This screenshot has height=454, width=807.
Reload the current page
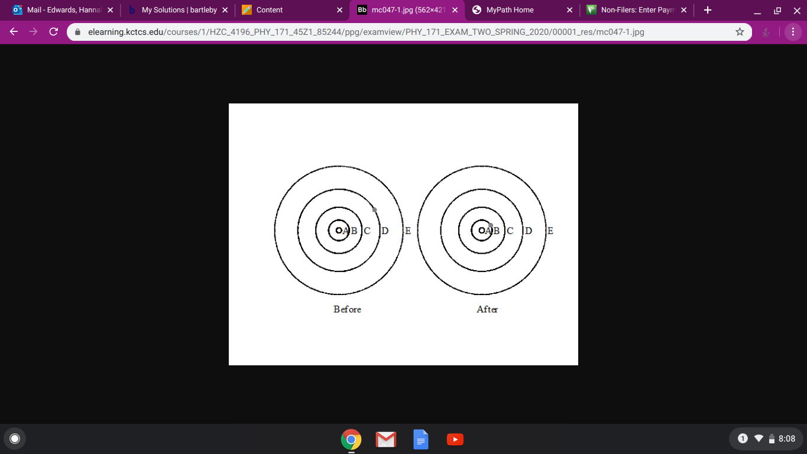(x=54, y=32)
